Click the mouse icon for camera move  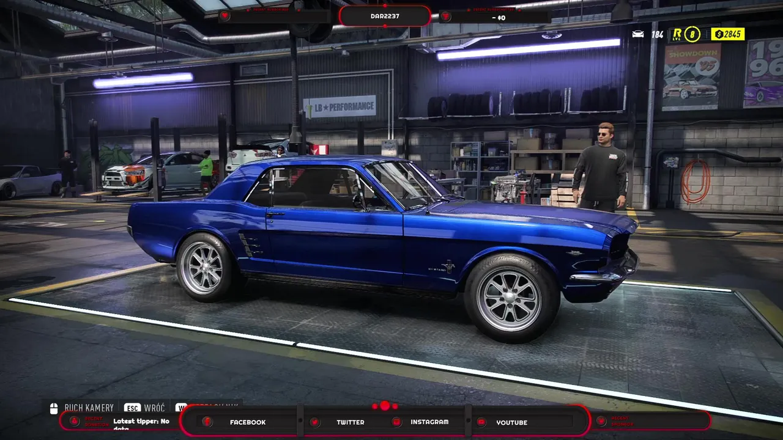54,408
